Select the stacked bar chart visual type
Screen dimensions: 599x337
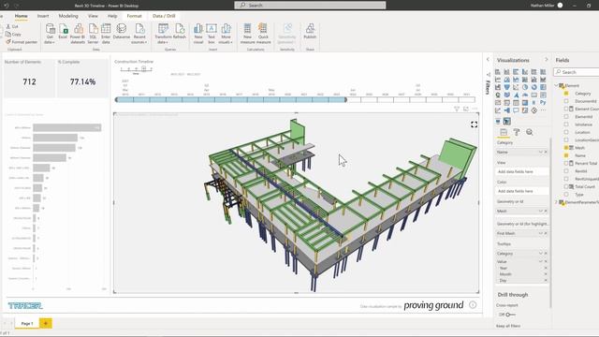pos(498,72)
